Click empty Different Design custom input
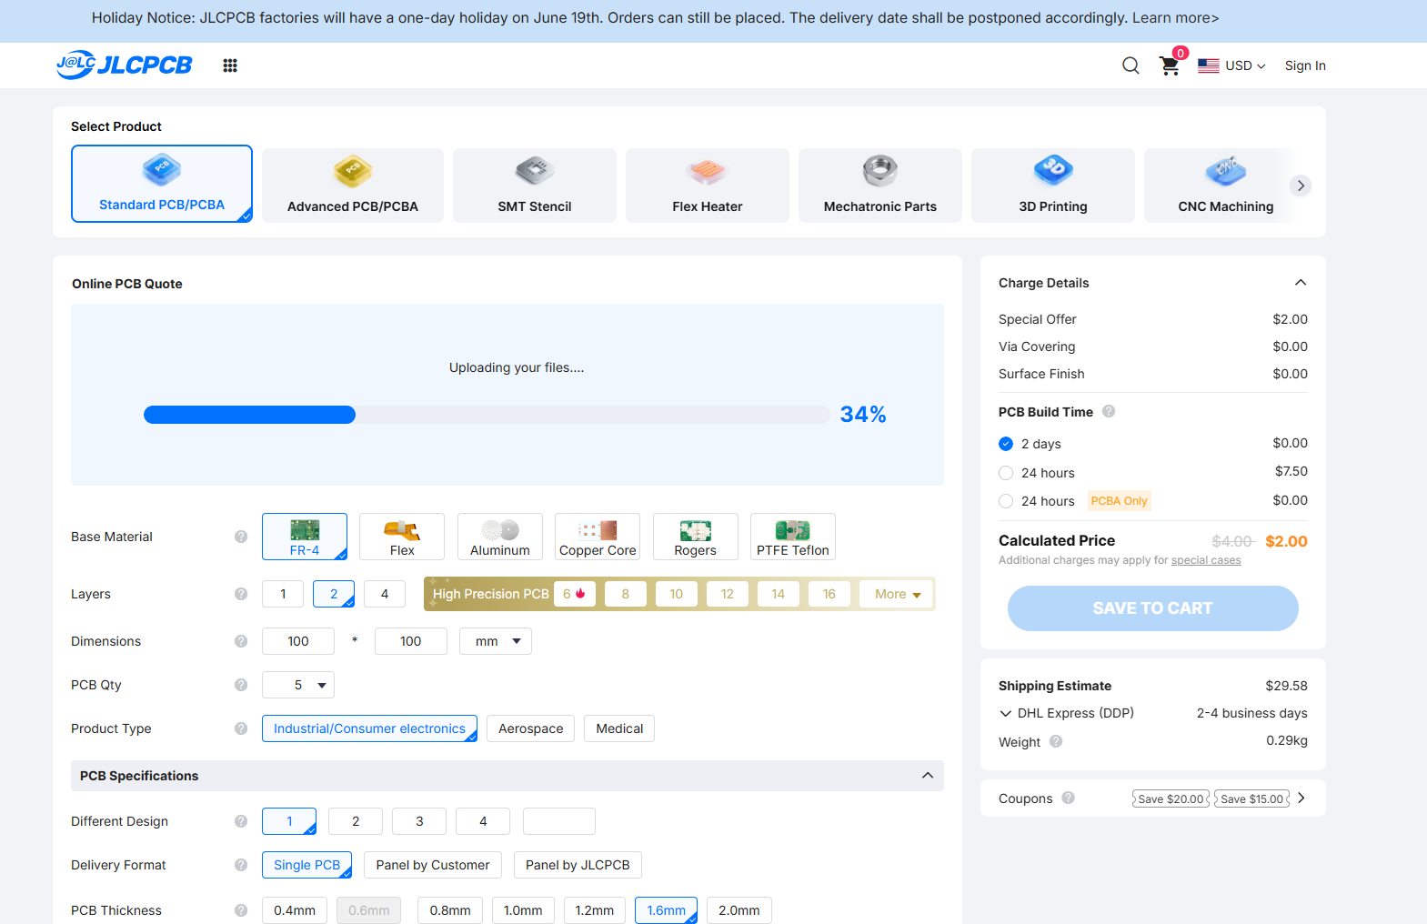Image resolution: width=1427 pixels, height=924 pixels. (x=559, y=821)
